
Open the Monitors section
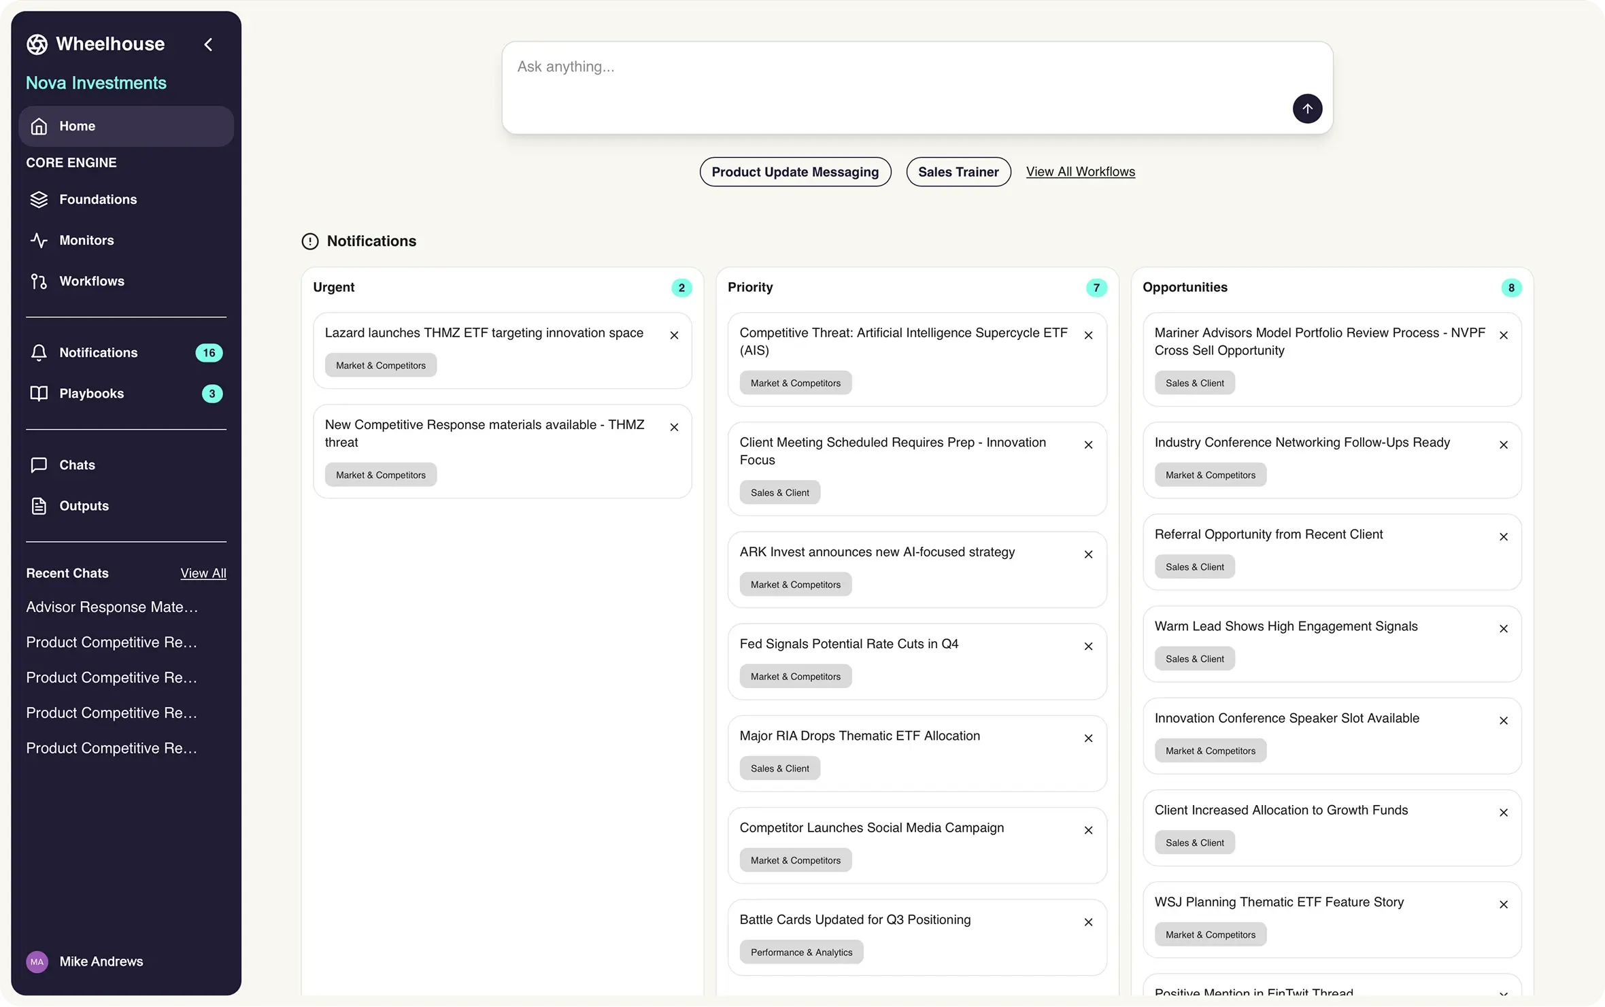86,240
